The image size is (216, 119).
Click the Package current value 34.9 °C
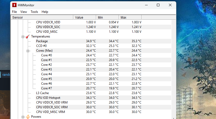pos(91,41)
